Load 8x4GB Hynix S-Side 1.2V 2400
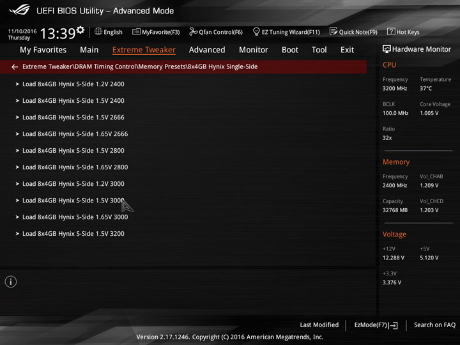This screenshot has width=460, height=345. click(x=73, y=84)
